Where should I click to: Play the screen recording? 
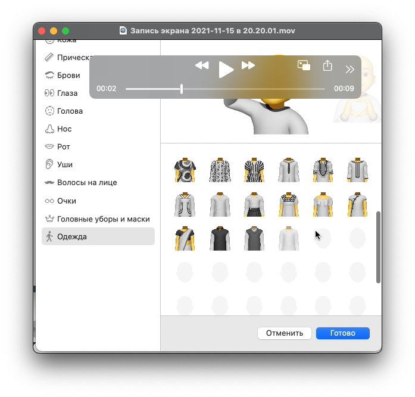(226, 70)
